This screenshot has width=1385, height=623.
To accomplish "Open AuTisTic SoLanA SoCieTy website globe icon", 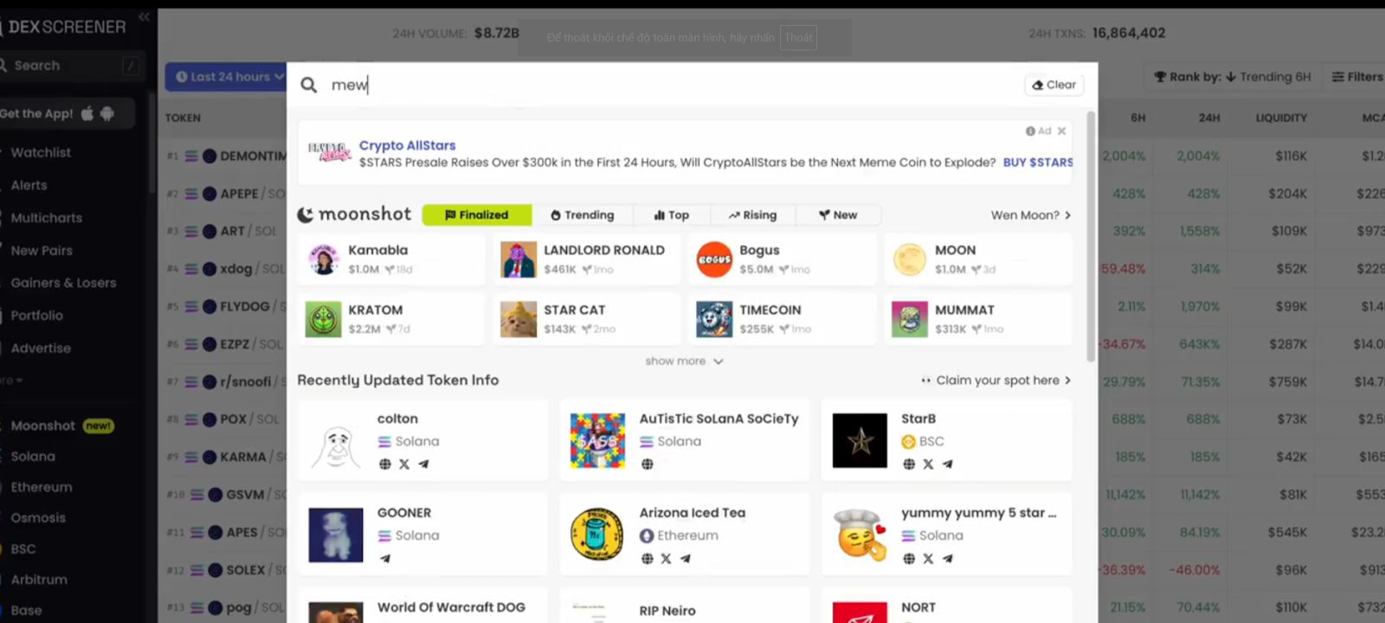I will (x=647, y=464).
